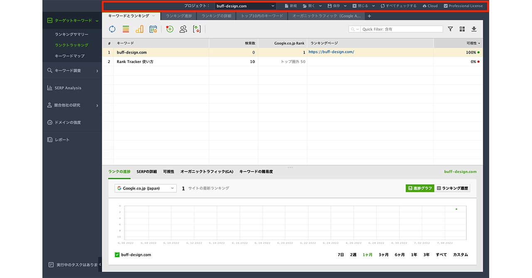Click into the Quick Filter search field
This screenshot has width=532, height=278.
(401, 29)
